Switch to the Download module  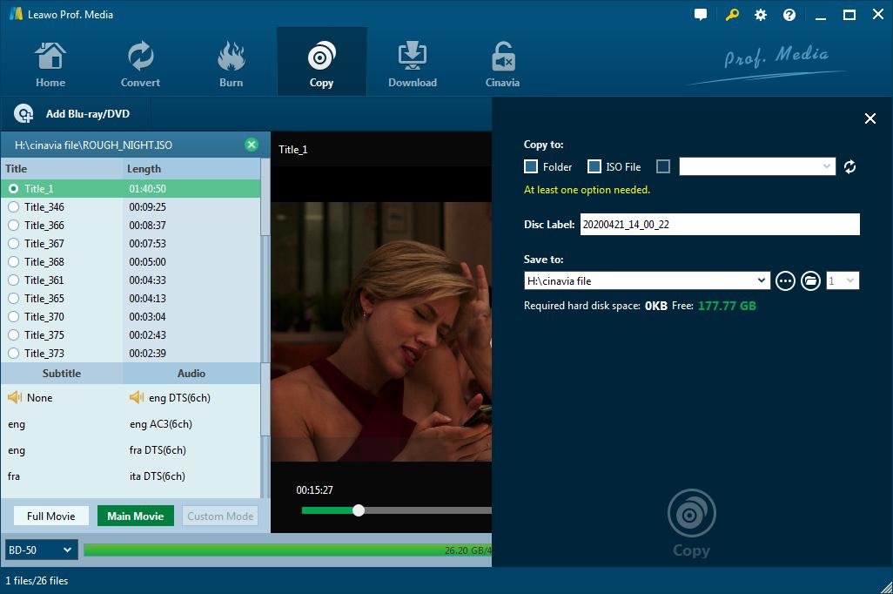413,64
